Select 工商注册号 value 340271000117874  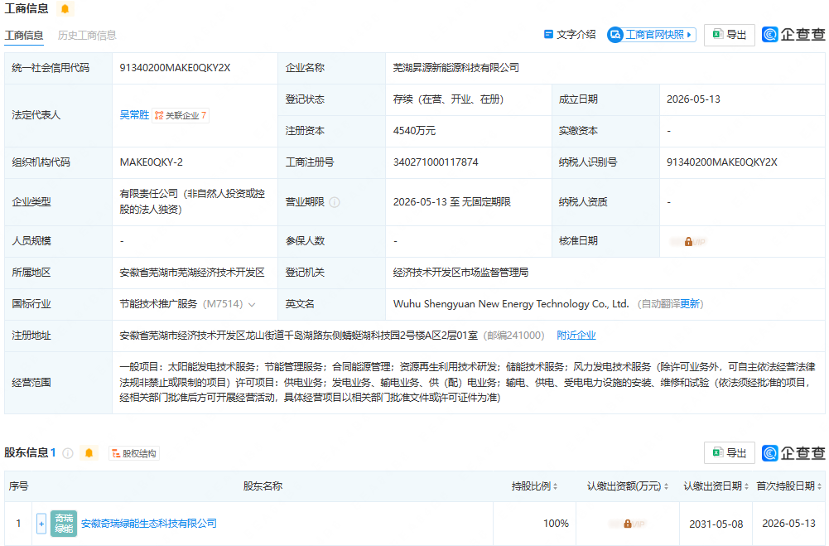(436, 162)
